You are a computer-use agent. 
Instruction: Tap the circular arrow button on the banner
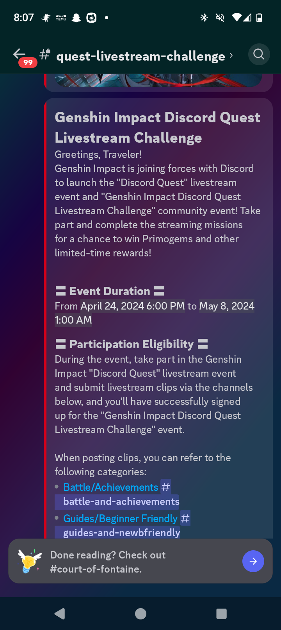[x=253, y=561]
